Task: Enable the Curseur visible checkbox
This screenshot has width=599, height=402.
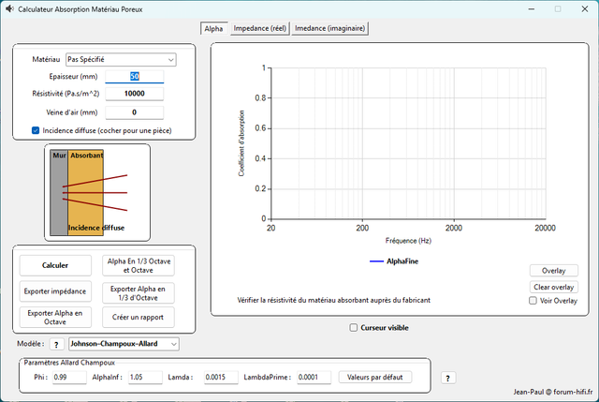Action: (354, 328)
